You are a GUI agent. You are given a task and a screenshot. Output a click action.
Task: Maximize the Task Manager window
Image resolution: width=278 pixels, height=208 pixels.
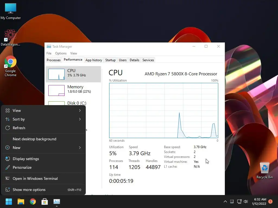206,46
